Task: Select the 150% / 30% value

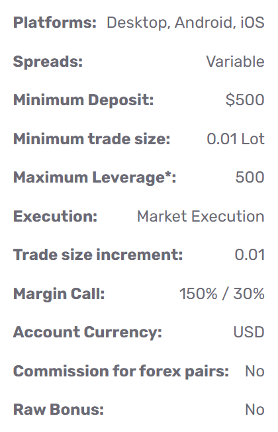Action: tap(222, 294)
